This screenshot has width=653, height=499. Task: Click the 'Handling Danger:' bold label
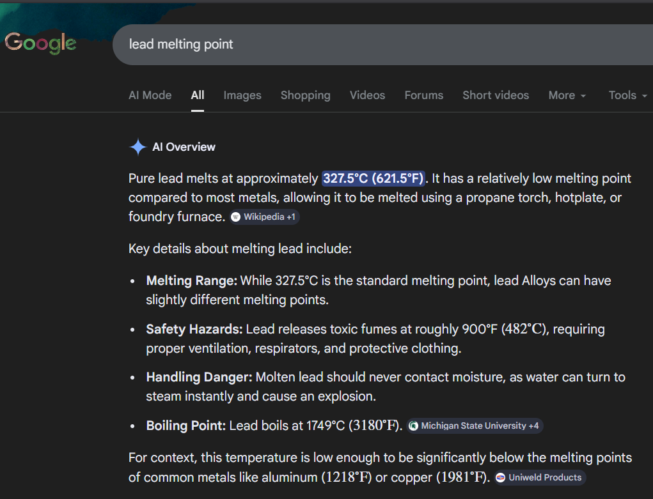pos(199,378)
